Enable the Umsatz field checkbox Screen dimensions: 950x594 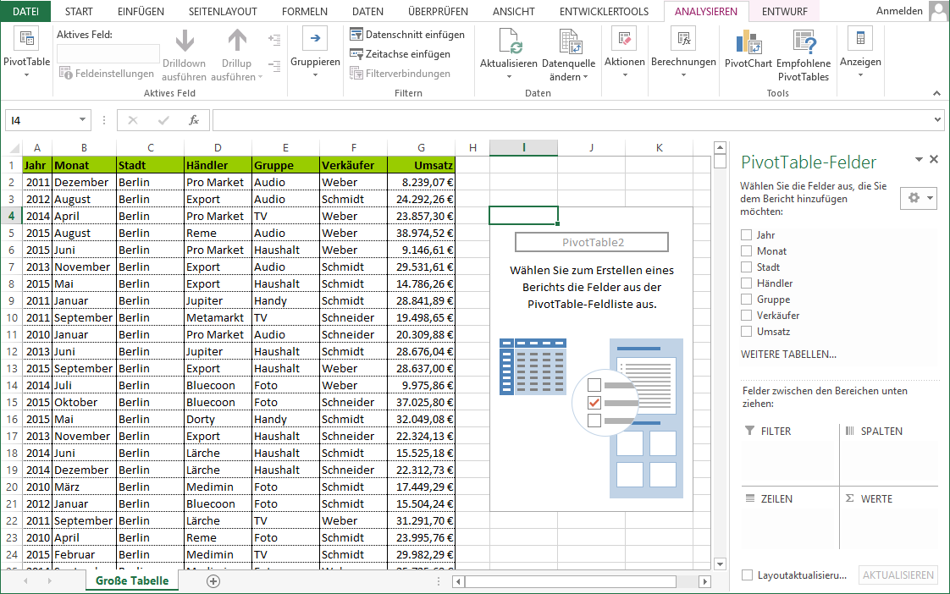[x=746, y=332]
